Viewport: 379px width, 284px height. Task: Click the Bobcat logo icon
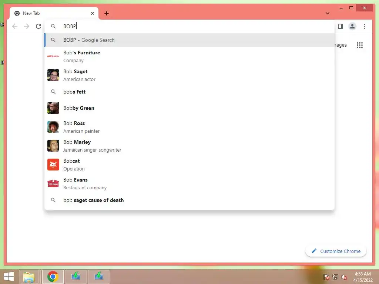(53, 165)
